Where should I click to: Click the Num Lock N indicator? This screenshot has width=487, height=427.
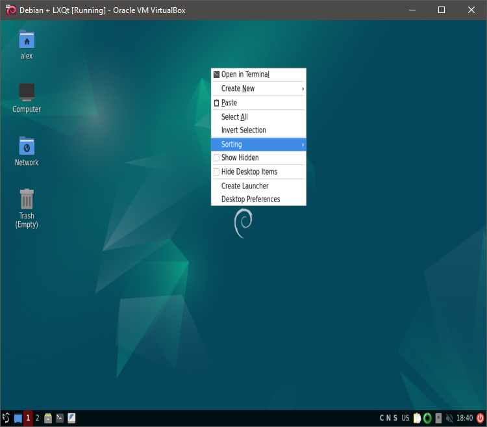388,419
